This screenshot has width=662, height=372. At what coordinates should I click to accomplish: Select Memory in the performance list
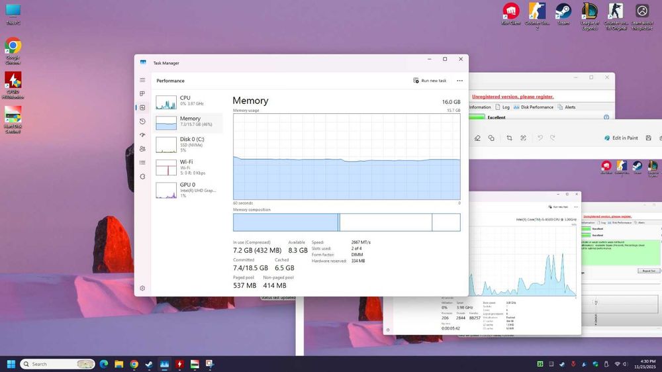188,123
